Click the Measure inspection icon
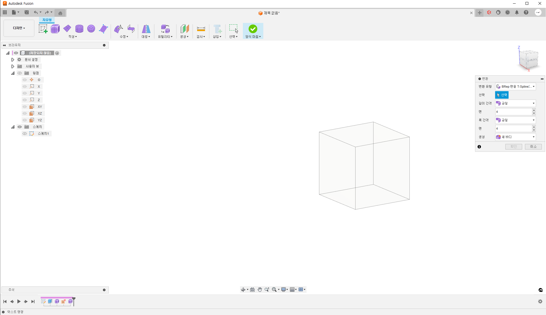This screenshot has width=546, height=315. [201, 29]
